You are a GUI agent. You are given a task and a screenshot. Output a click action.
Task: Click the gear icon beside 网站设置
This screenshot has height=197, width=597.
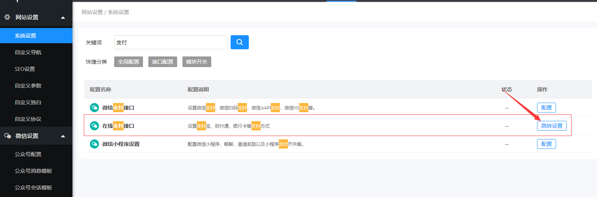(7, 17)
